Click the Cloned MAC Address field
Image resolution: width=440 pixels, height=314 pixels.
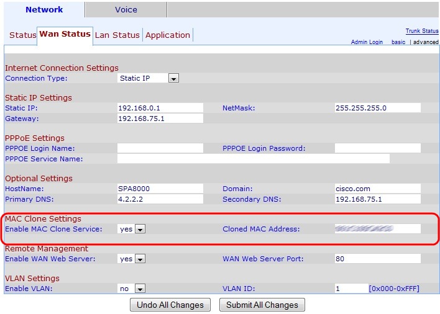click(378, 229)
